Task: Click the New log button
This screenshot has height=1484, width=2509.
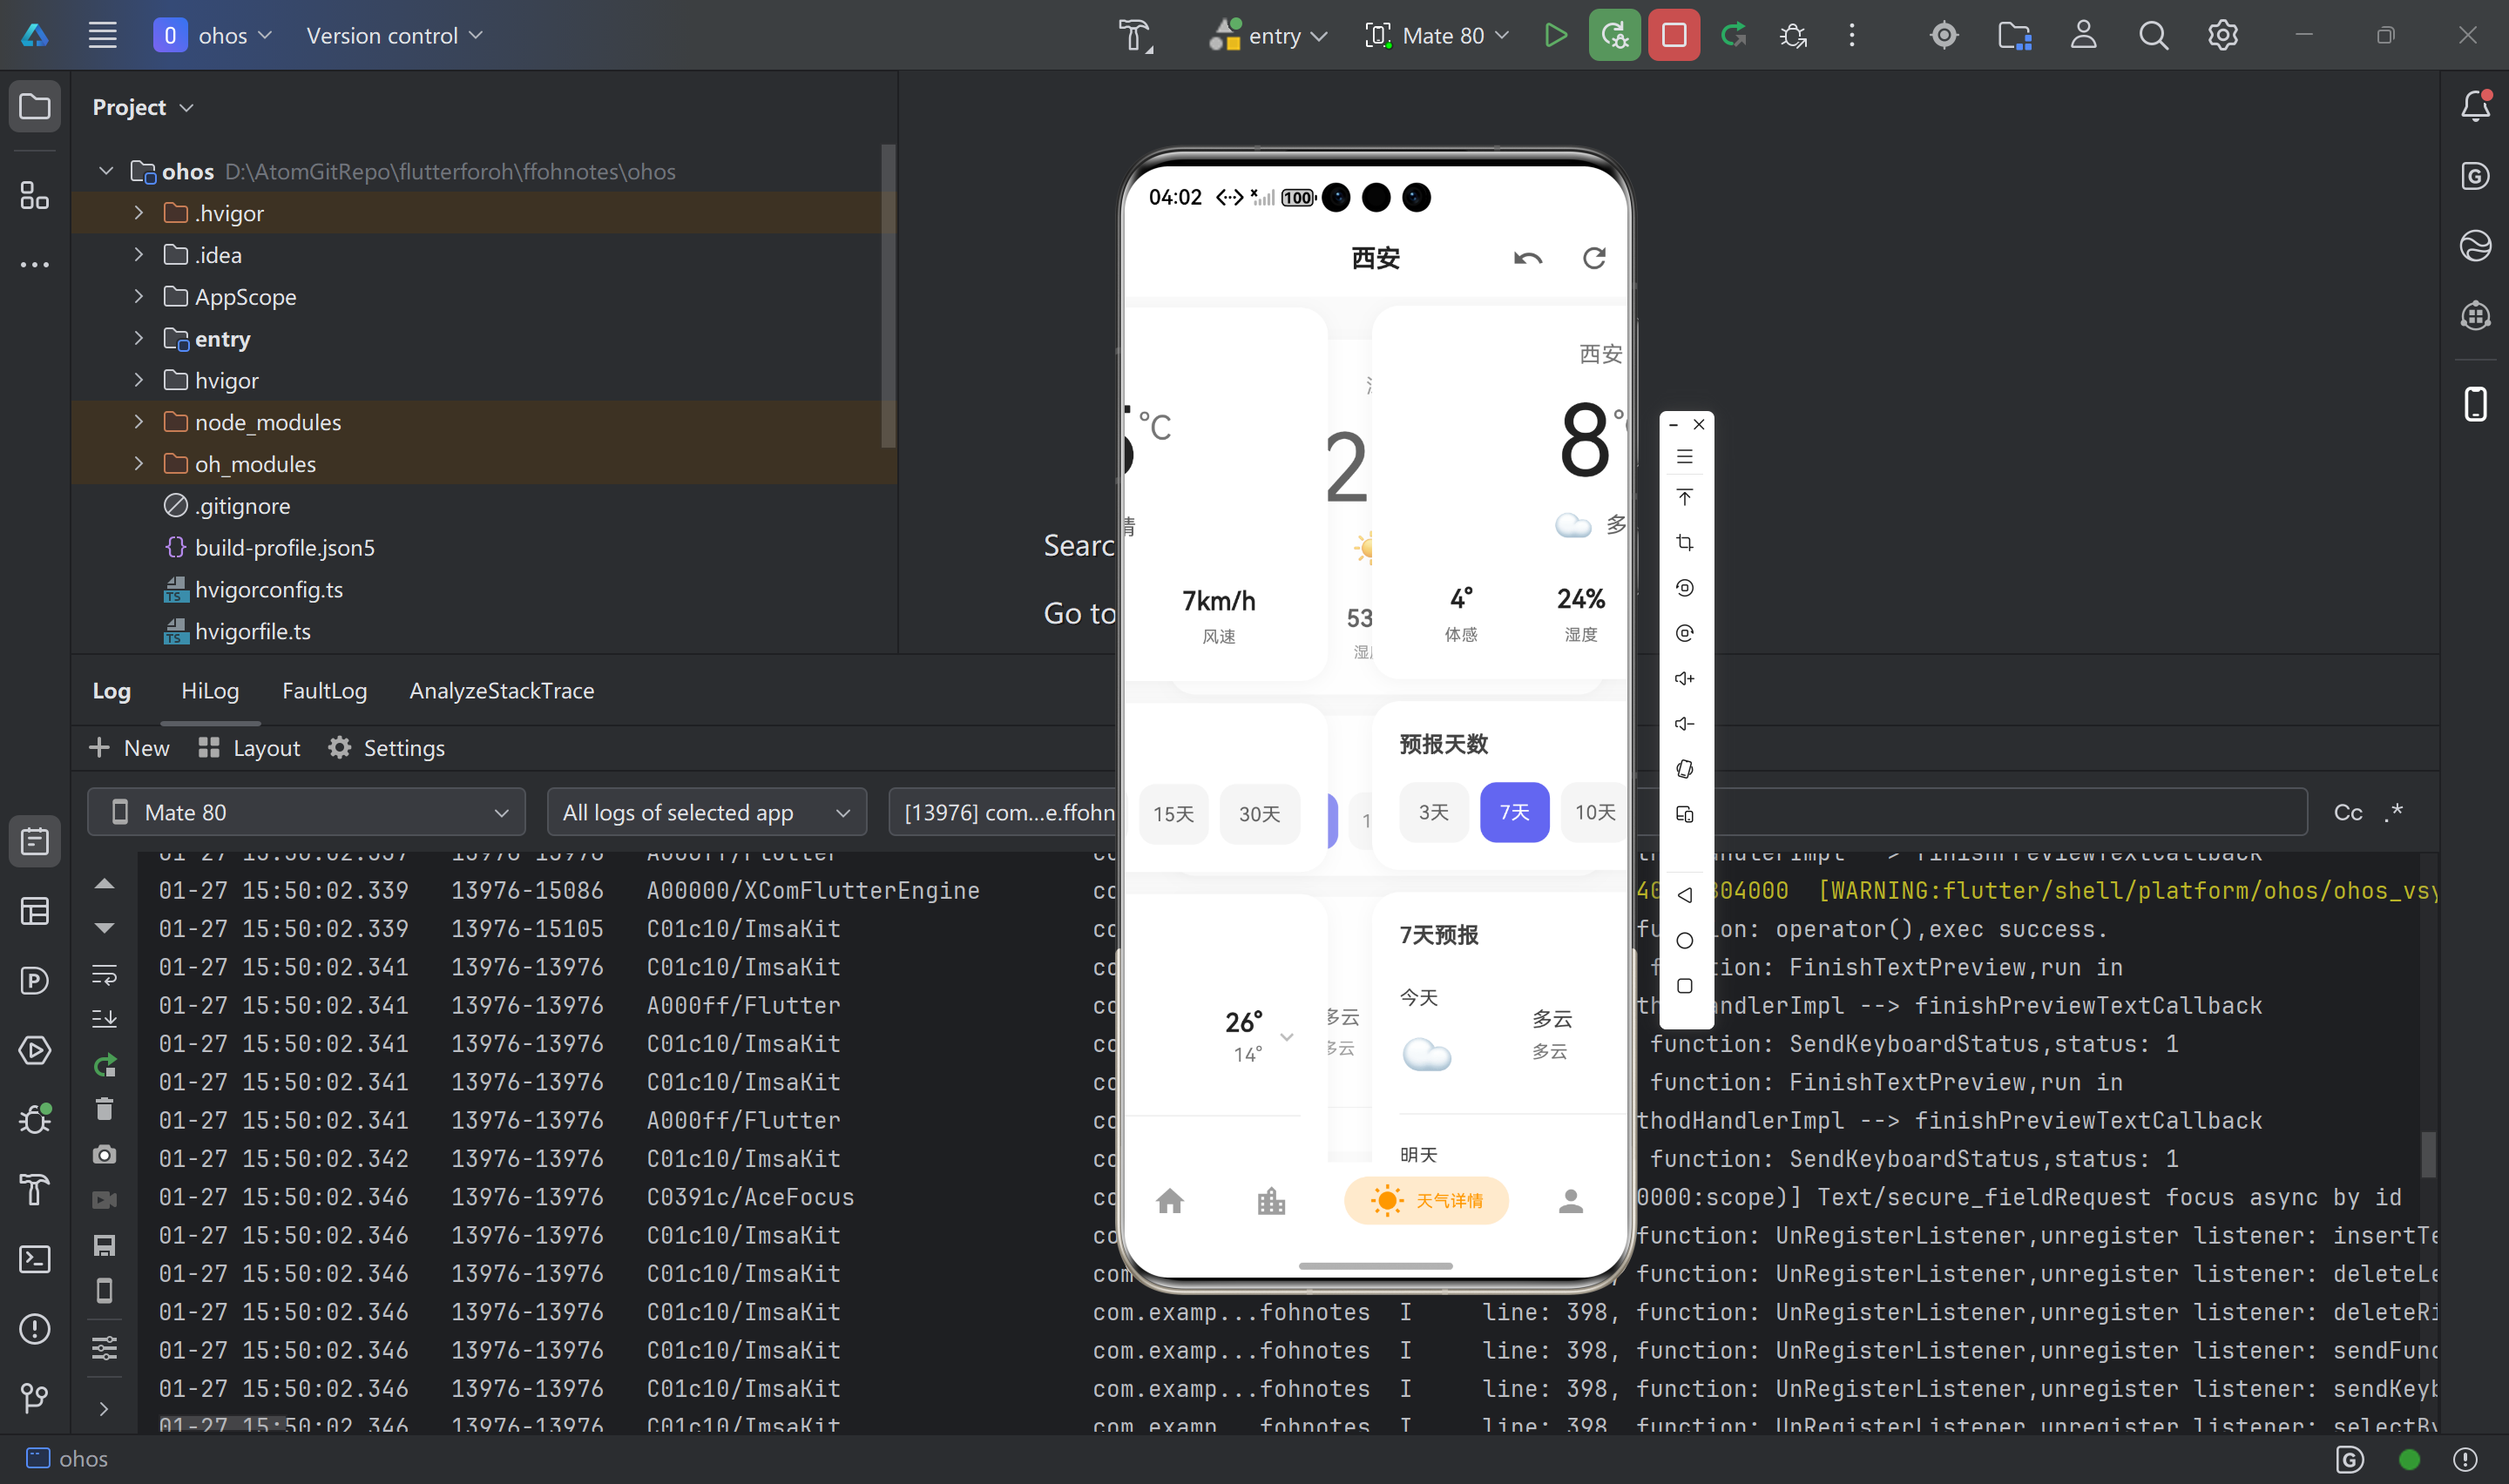Action: point(129,747)
